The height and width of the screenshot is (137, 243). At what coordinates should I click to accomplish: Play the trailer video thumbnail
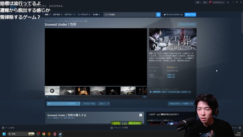52,91
